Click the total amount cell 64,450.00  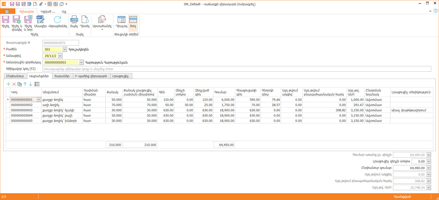[224, 145]
